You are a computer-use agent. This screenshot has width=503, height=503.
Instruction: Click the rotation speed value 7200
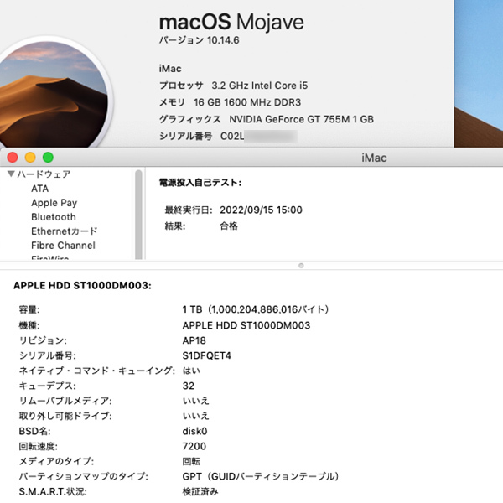[x=194, y=446]
